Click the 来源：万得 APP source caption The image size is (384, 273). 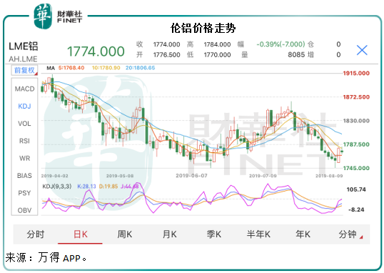(46, 257)
